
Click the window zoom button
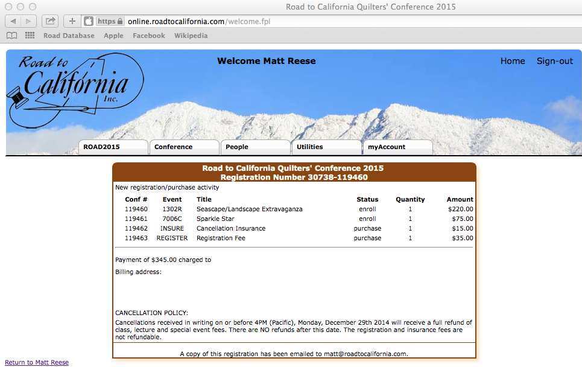33,7
